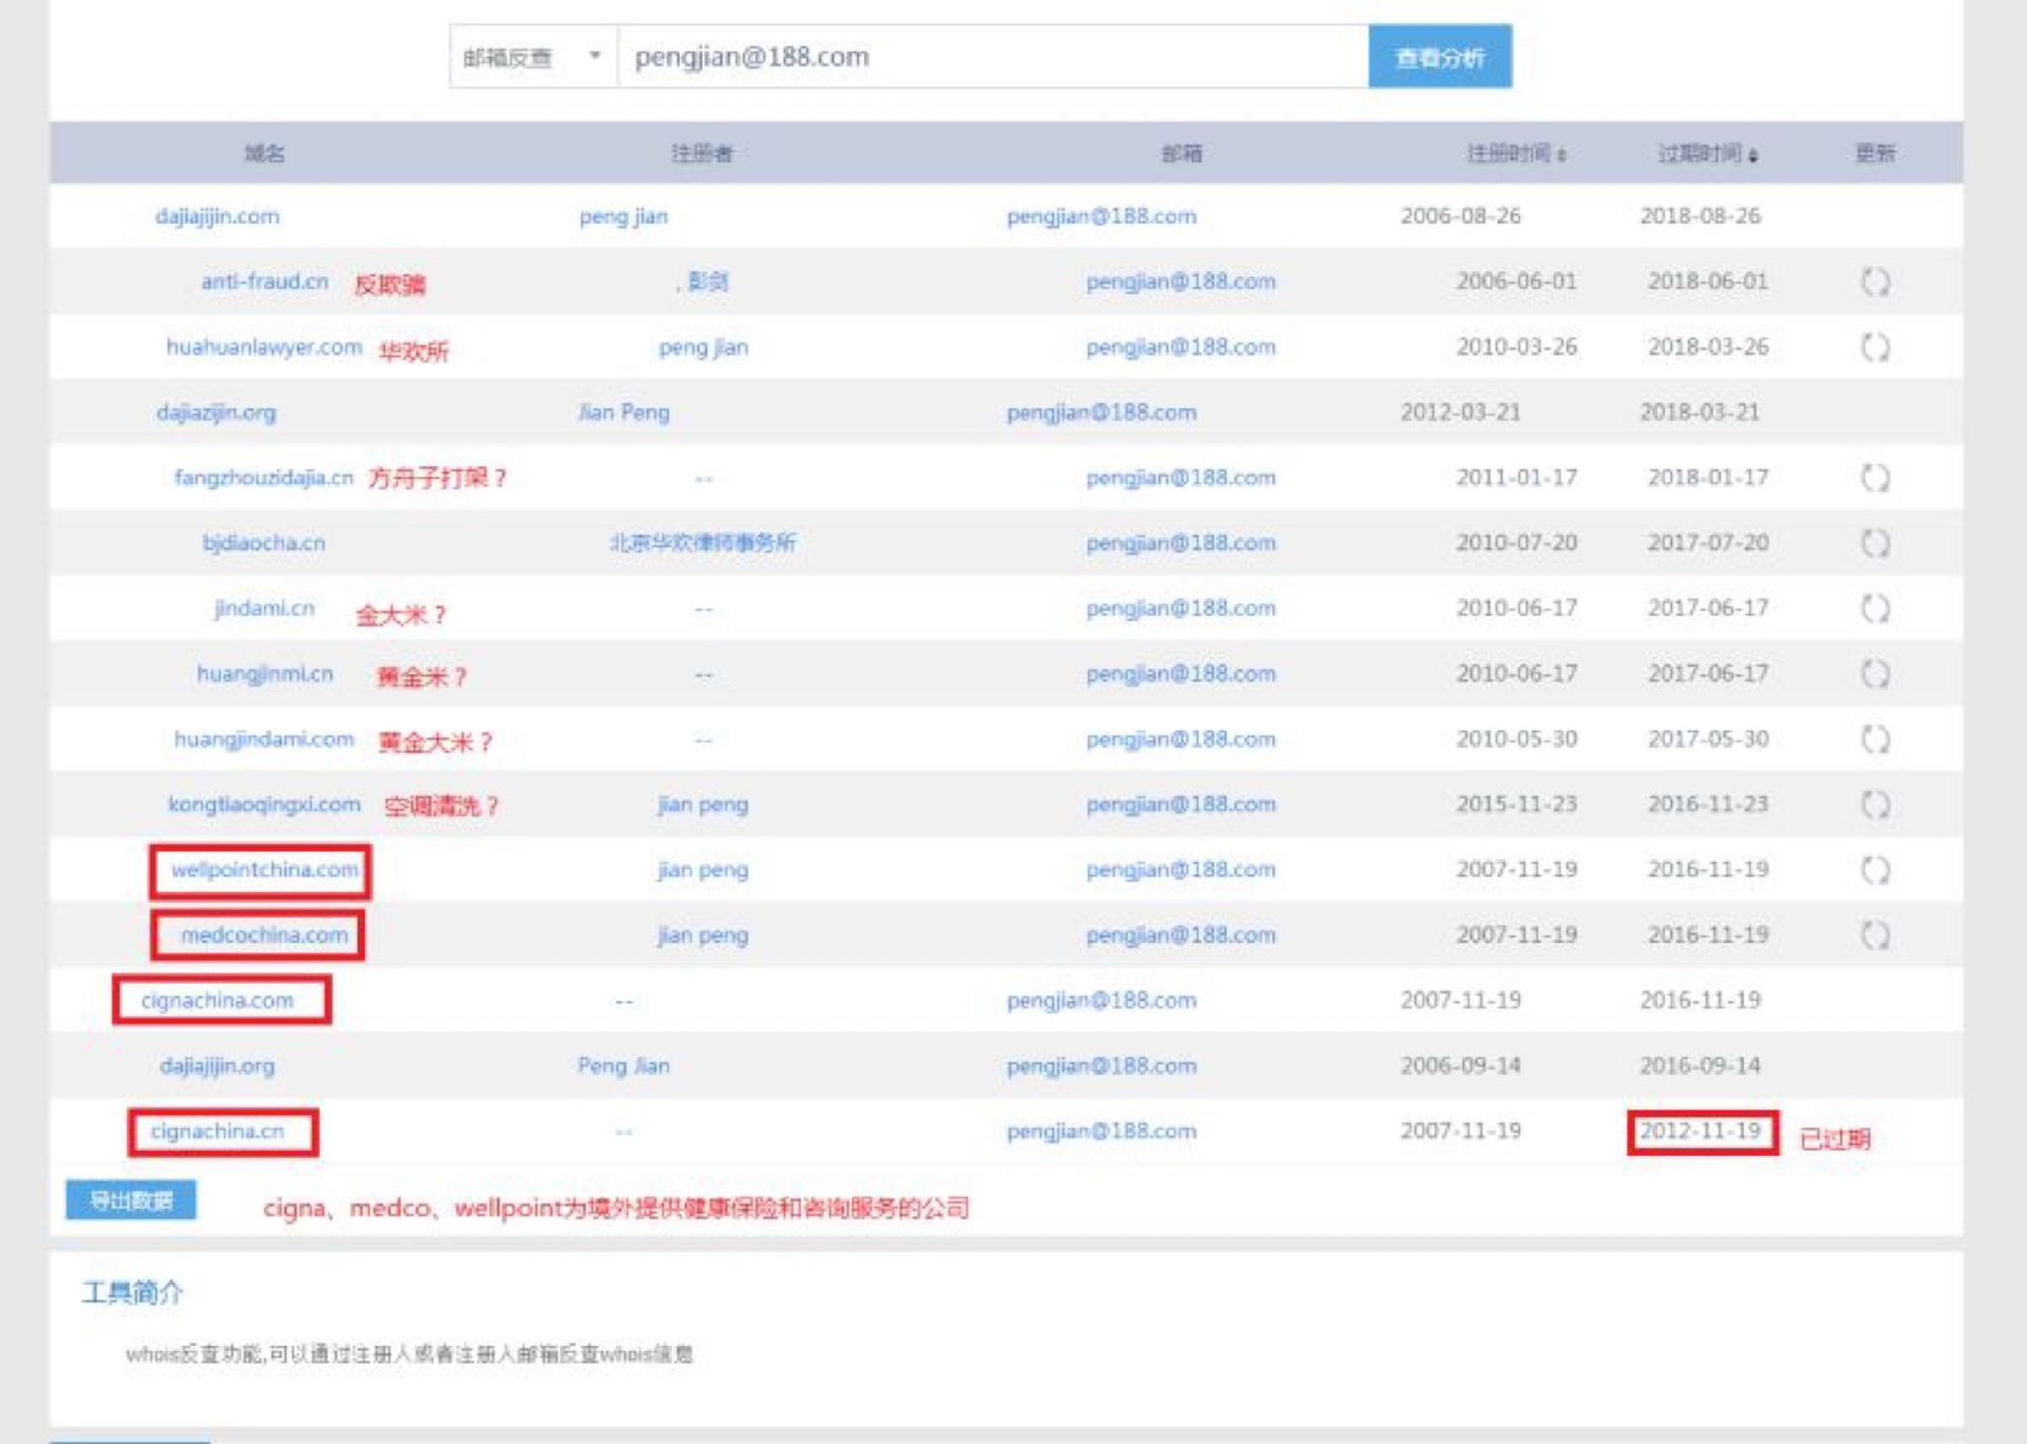Screen dimensions: 2027x1444
Task: Refresh whois data for wellpointchina.com
Action: (x=1876, y=869)
